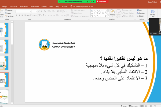161x107 pixels.
Task: Choose the 5-point Star shape
Action: (x=106, y=16)
